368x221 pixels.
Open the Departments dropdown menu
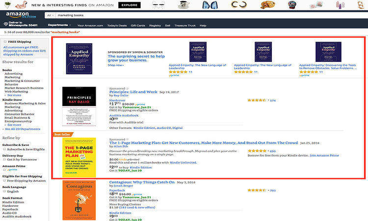click(x=59, y=25)
